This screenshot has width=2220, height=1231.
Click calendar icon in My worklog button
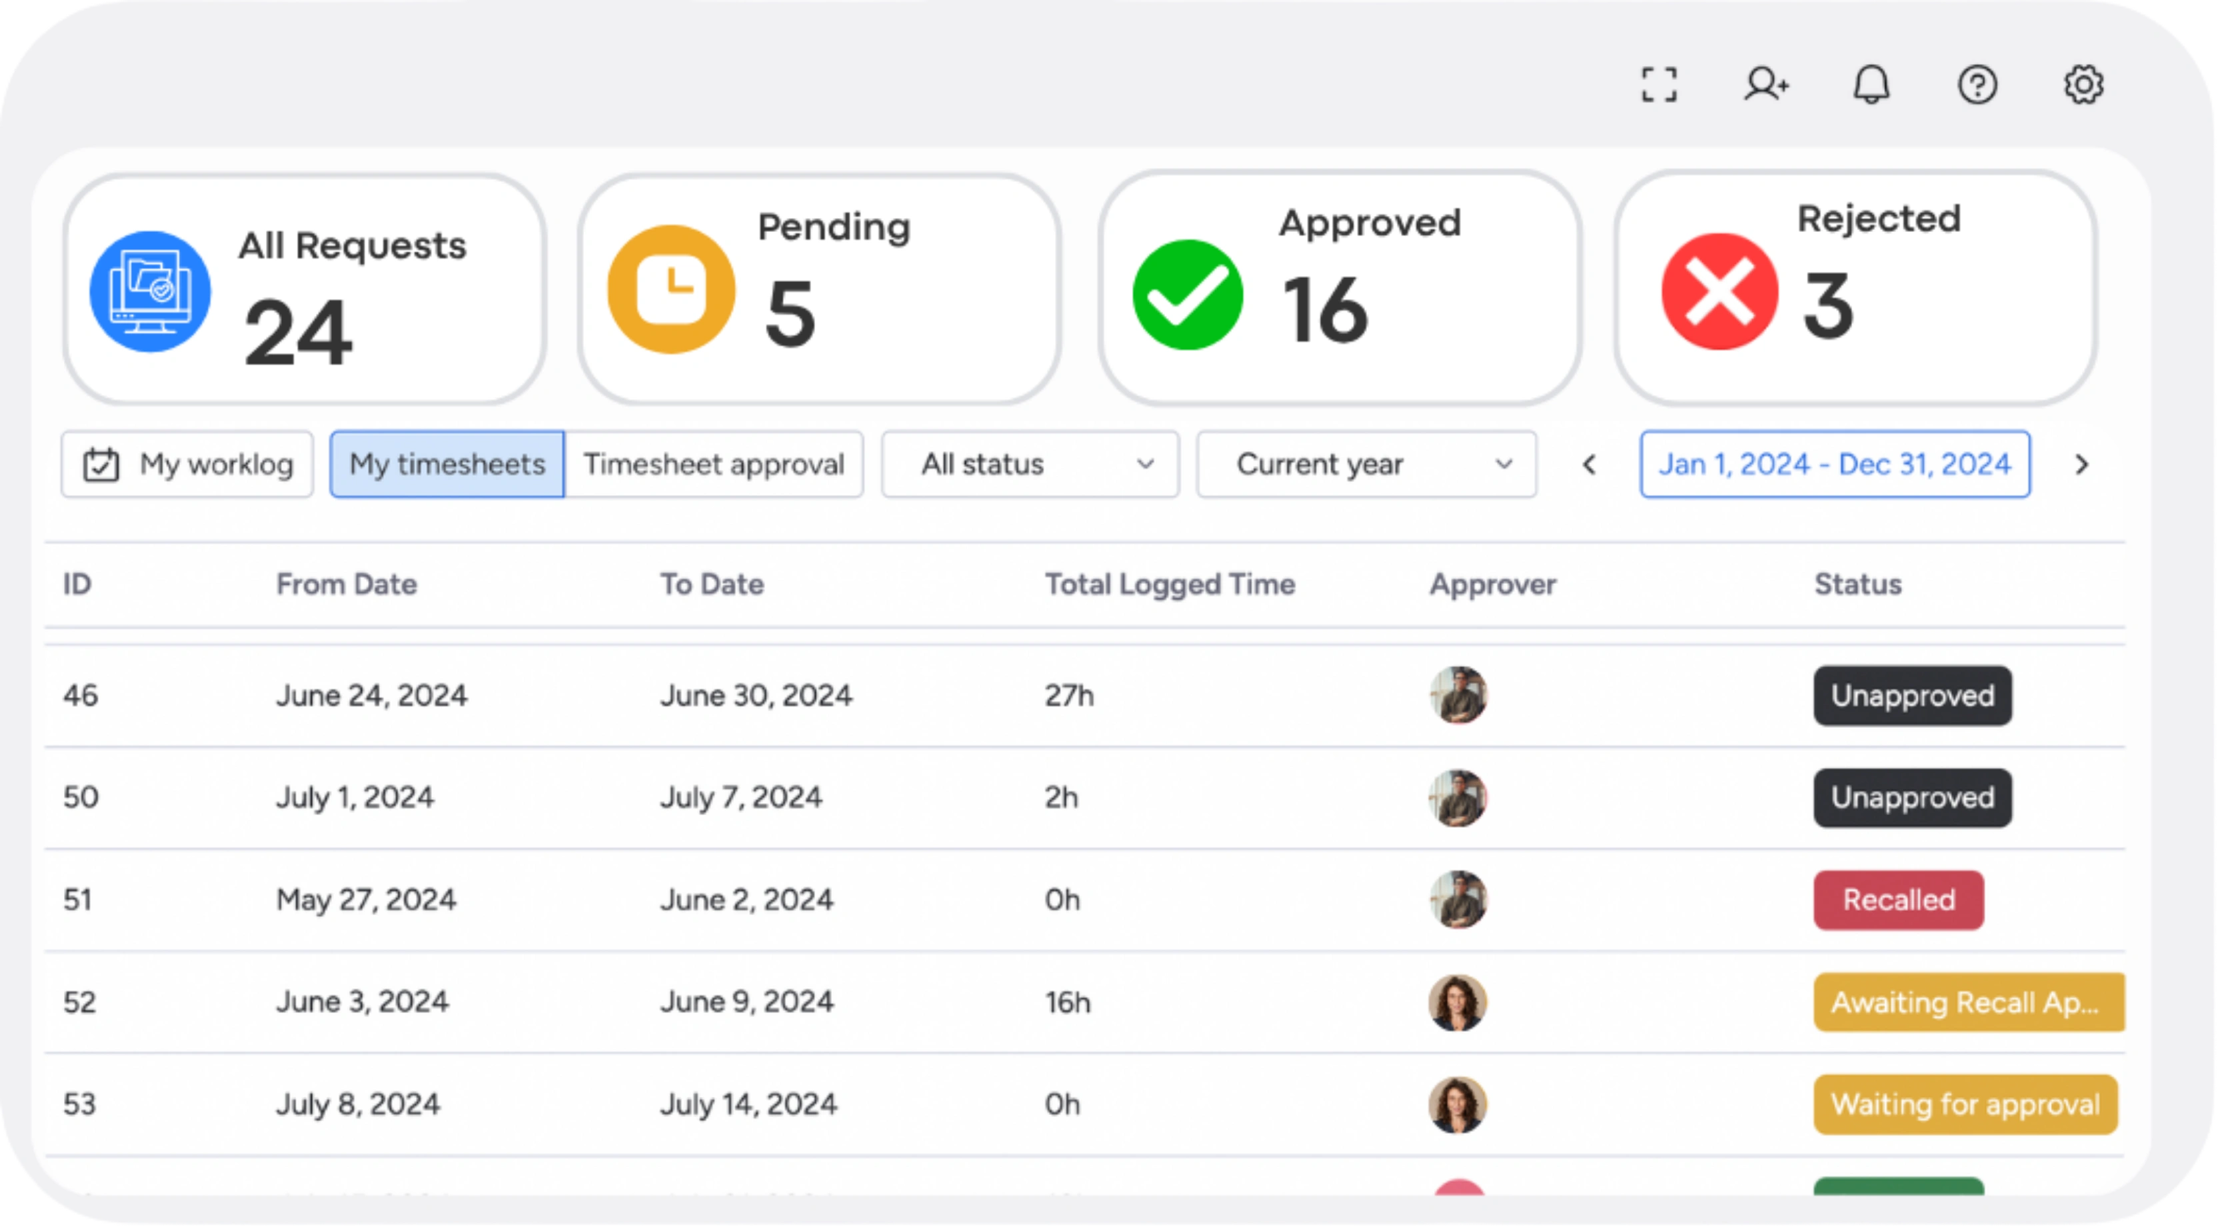(x=101, y=465)
